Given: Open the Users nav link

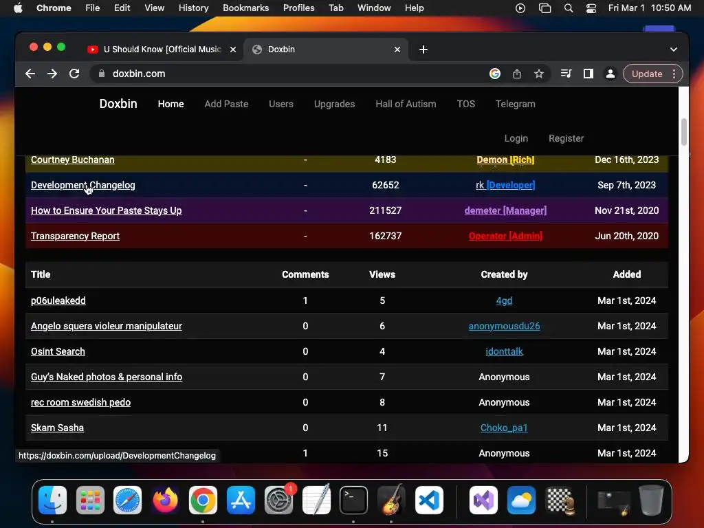Looking at the screenshot, I should [x=281, y=104].
